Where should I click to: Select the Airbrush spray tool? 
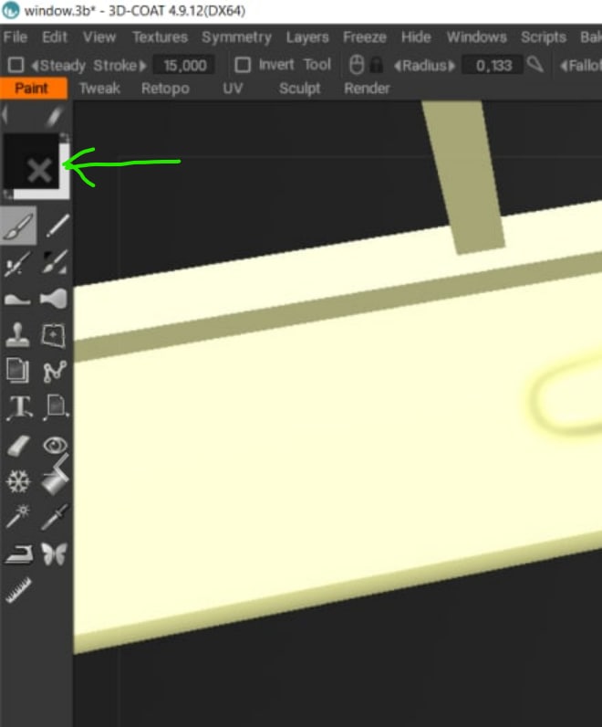point(17,263)
